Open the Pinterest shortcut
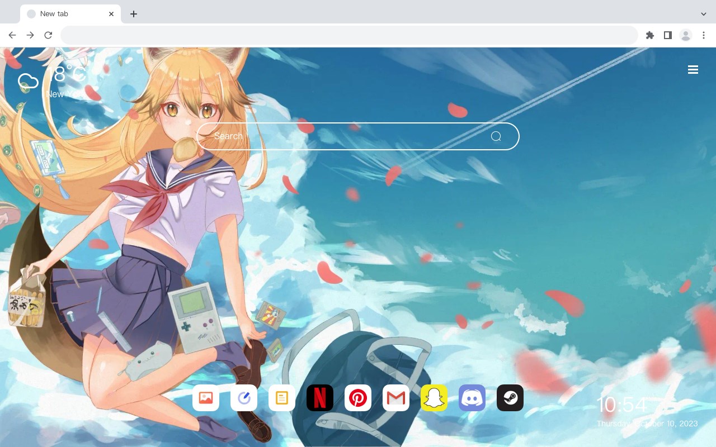716x447 pixels. 358,398
